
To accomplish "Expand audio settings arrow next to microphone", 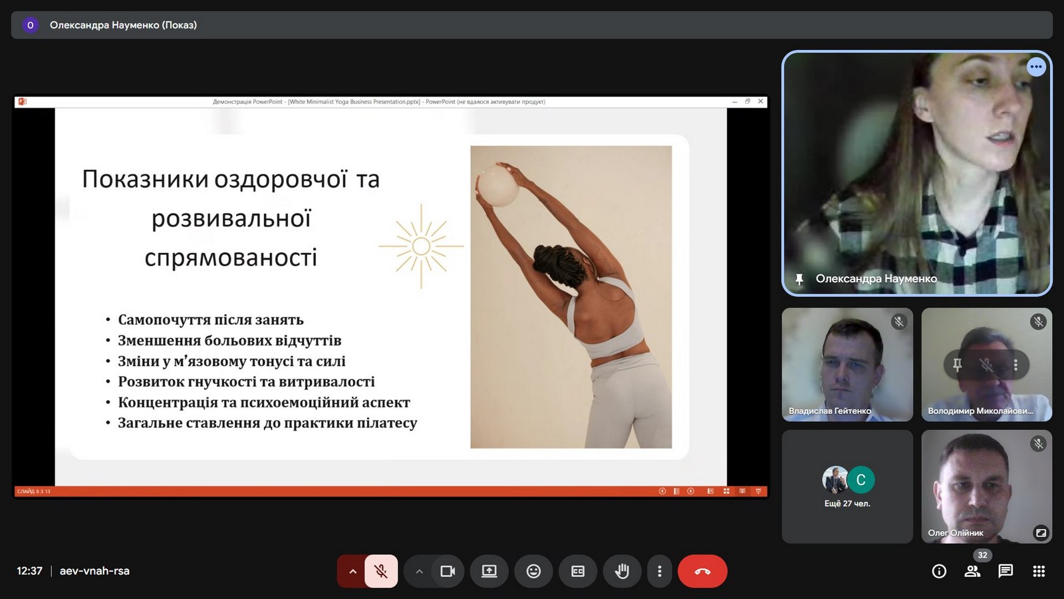I will 352,571.
